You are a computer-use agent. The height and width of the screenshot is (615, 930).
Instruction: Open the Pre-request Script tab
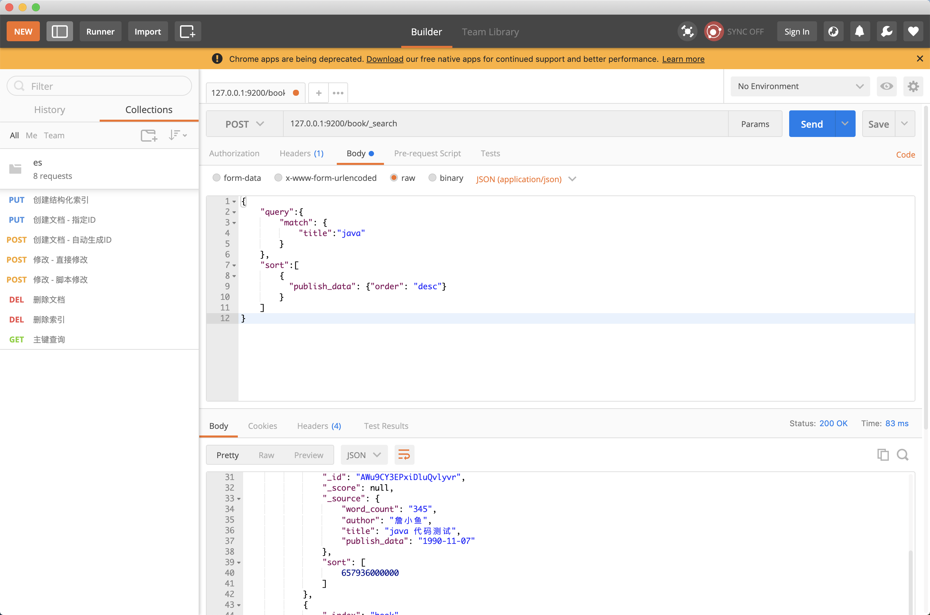pos(427,153)
